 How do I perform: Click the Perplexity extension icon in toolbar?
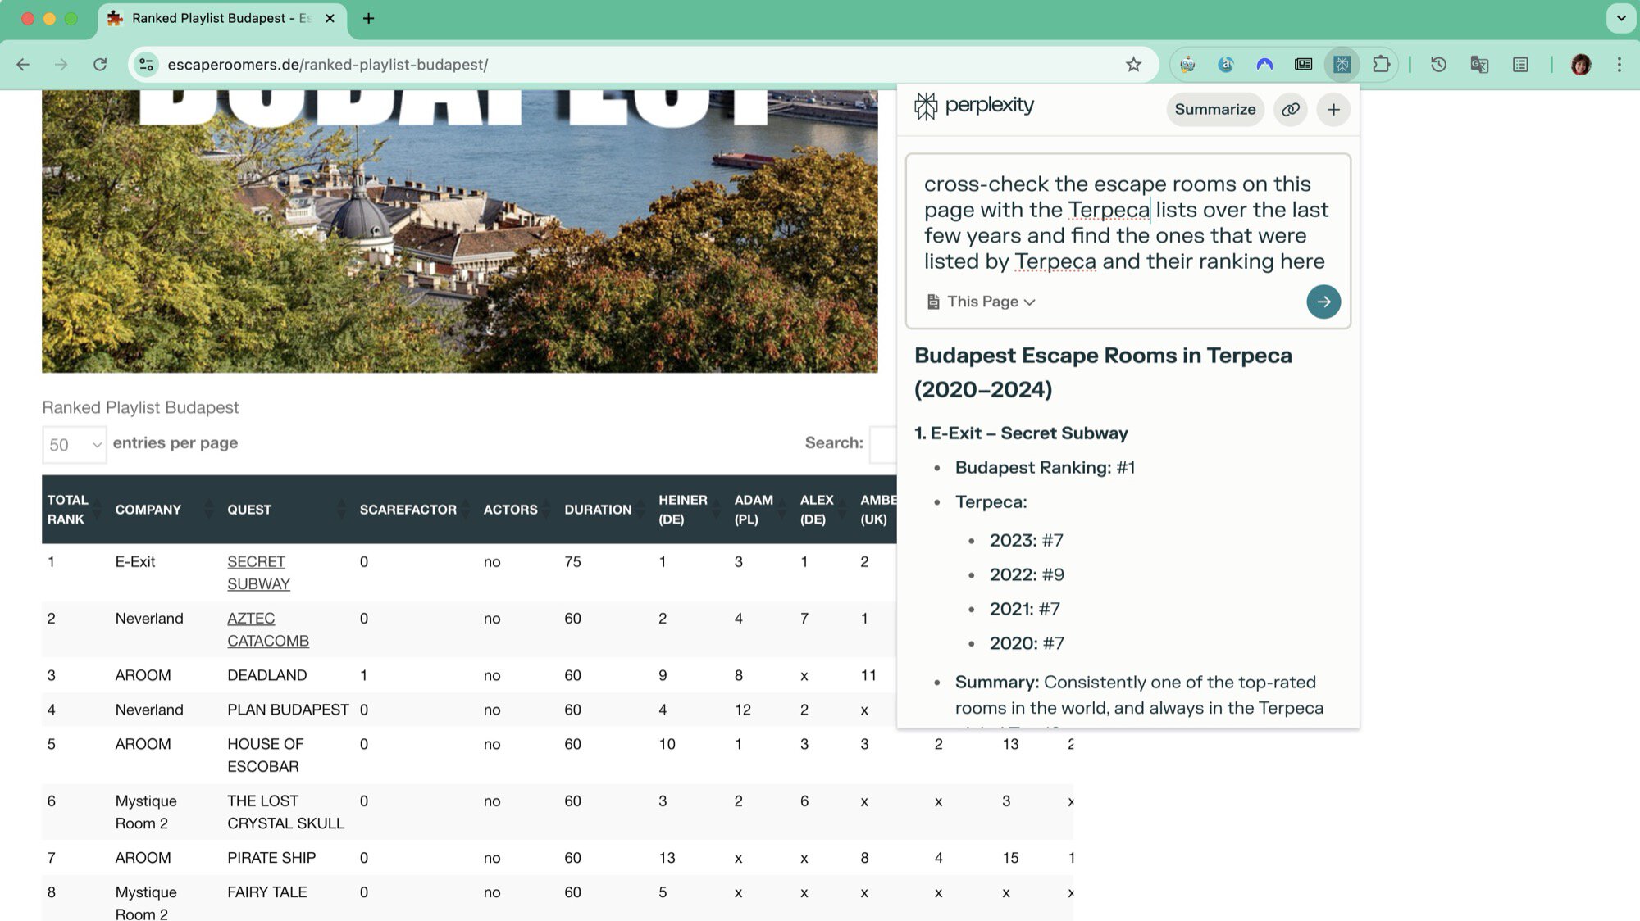(x=1342, y=65)
